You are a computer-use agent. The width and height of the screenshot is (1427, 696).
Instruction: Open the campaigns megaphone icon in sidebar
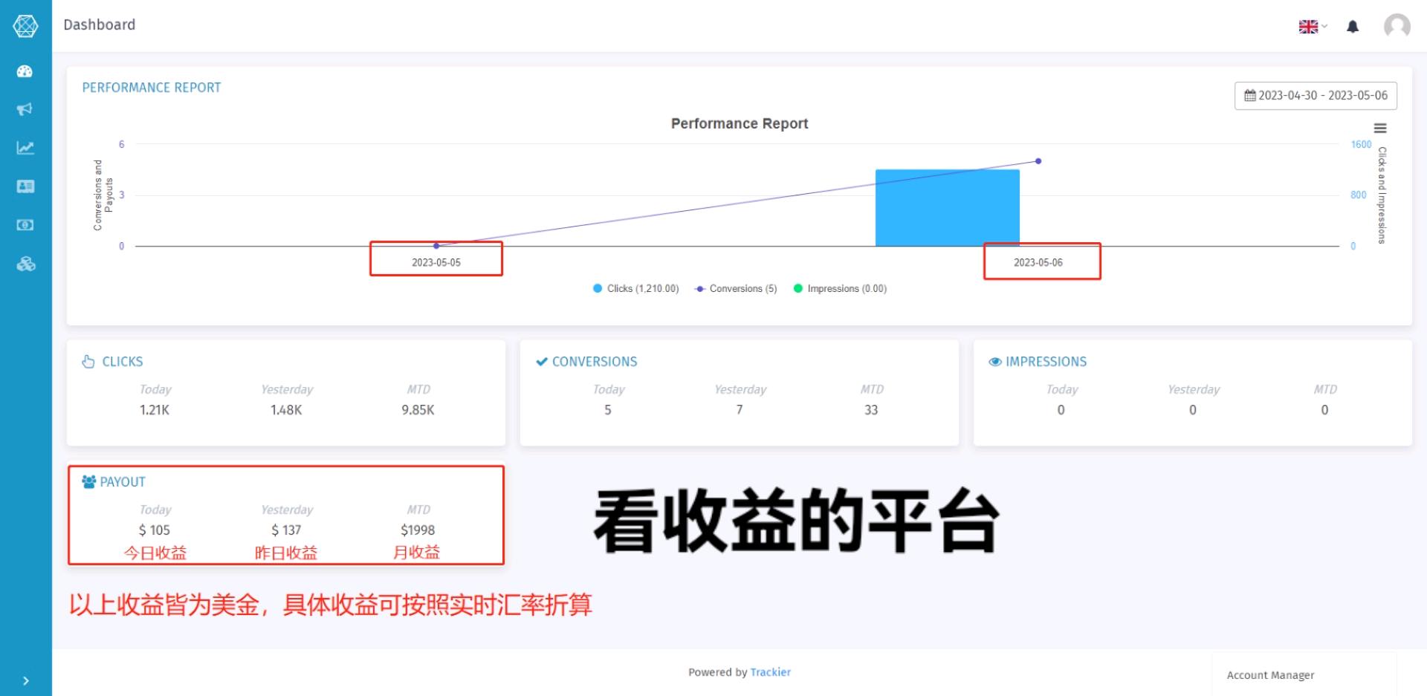[25, 109]
